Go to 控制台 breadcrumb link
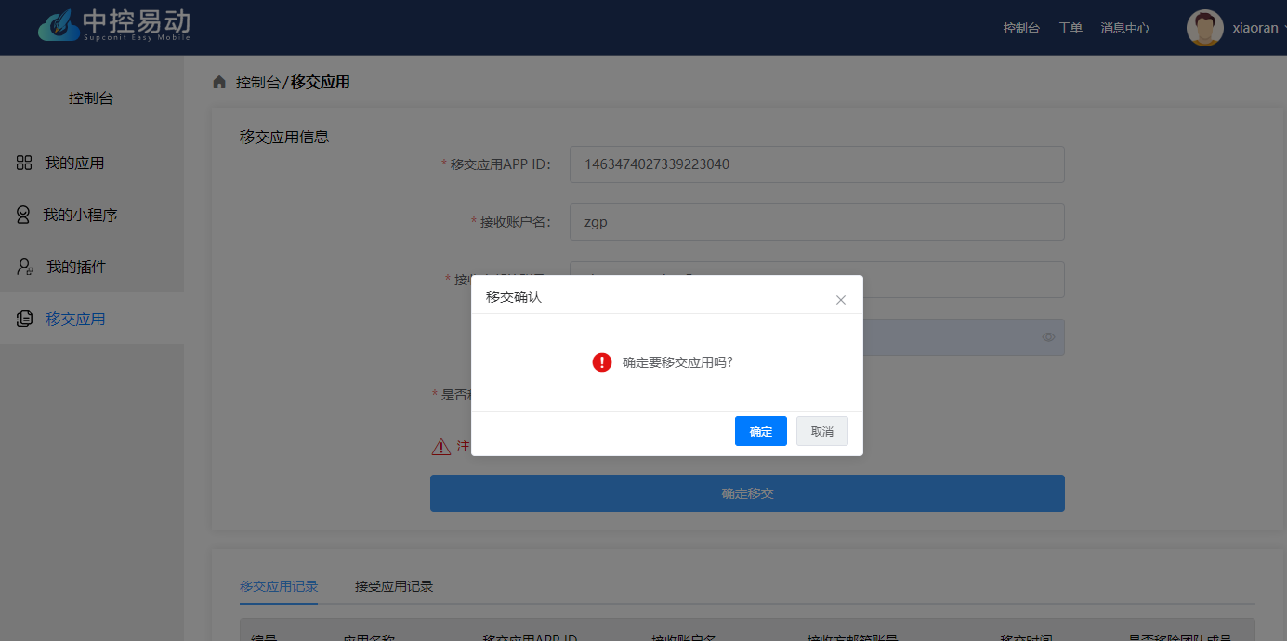This screenshot has width=1287, height=641. [257, 82]
